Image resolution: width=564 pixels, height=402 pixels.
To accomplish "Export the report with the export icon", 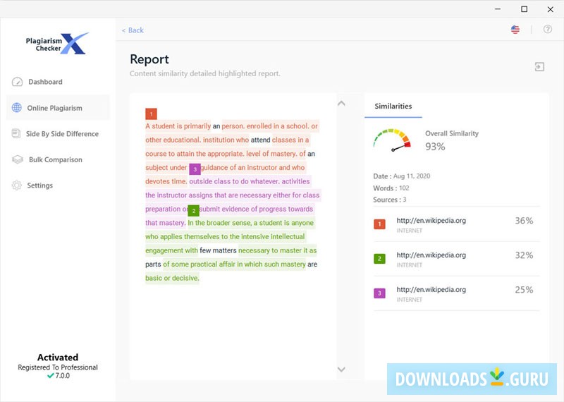I will click(539, 66).
